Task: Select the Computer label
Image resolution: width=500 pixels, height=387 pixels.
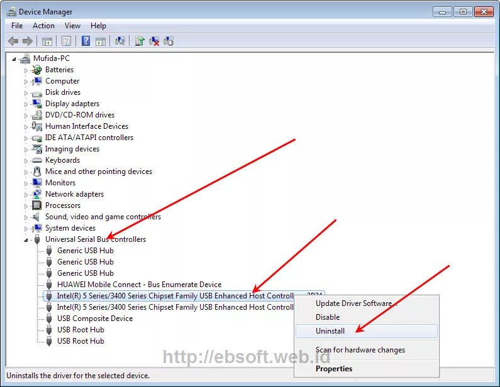Action: pyautogui.click(x=62, y=81)
